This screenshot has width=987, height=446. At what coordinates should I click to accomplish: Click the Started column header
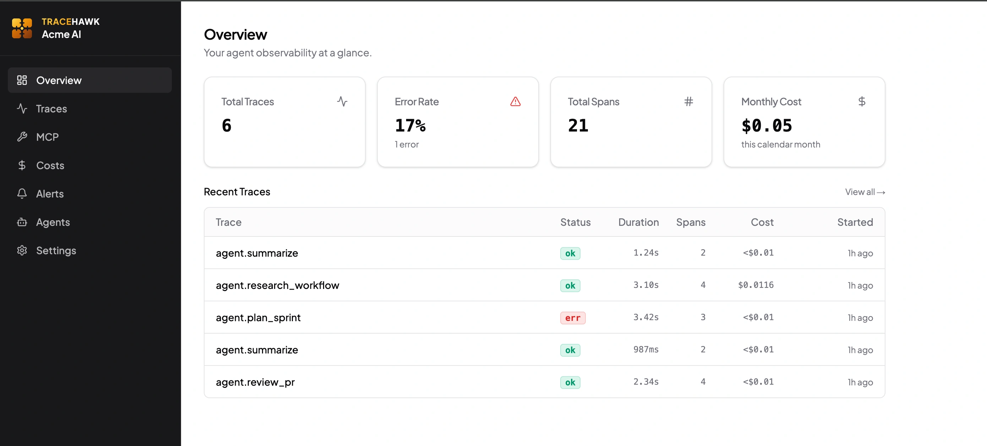click(x=855, y=222)
